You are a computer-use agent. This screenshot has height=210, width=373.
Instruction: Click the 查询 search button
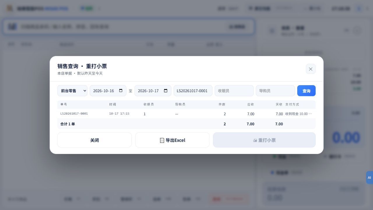[x=306, y=91]
